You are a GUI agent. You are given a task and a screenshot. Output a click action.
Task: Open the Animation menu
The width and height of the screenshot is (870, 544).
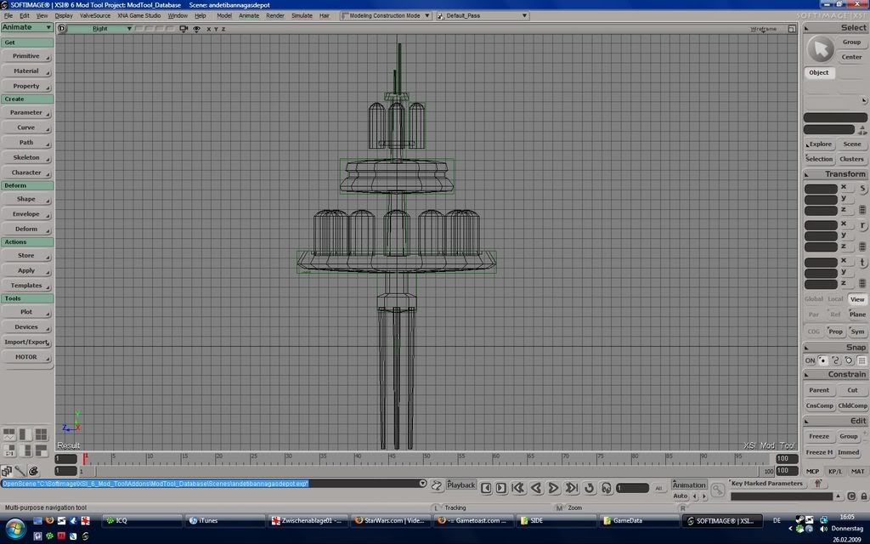[689, 484]
